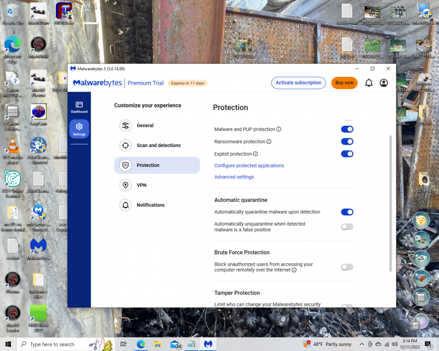Show hidden system tray icons chevron
Image resolution: width=439 pixels, height=351 pixels.
point(362,344)
